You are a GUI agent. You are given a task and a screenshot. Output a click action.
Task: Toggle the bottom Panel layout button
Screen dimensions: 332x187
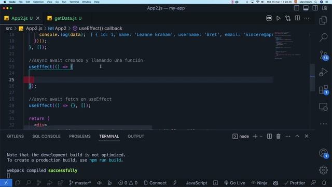pyautogui.click(x=306, y=8)
